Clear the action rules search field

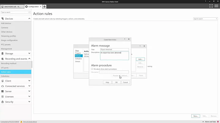(x=217, y=19)
